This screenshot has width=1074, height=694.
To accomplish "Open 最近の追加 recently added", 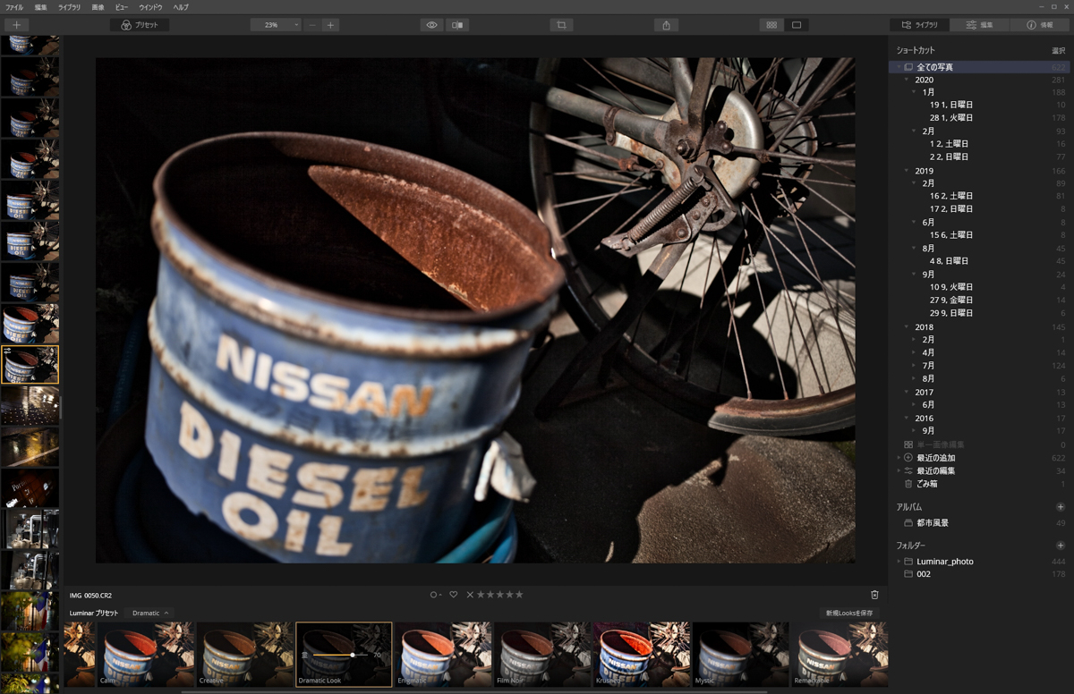I will [982, 458].
